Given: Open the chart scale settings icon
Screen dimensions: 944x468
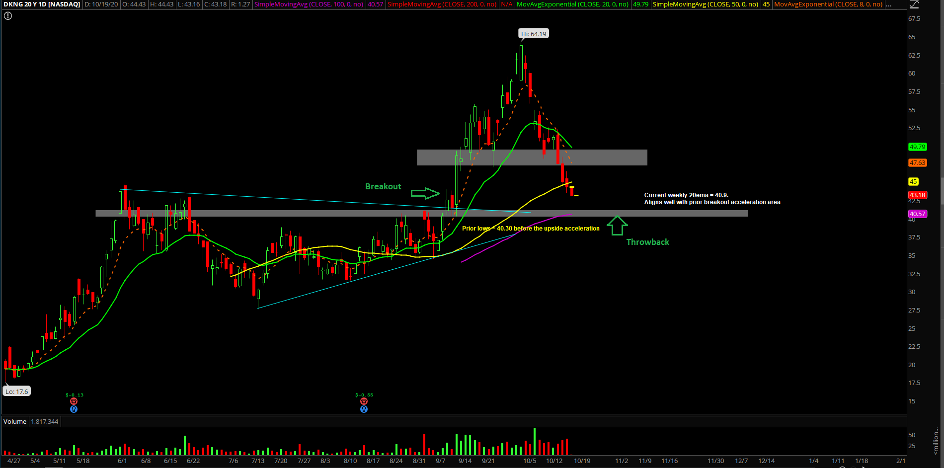Looking at the screenshot, I should [x=914, y=4].
